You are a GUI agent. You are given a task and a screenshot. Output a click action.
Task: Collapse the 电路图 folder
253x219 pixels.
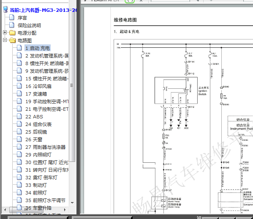pos(5,40)
